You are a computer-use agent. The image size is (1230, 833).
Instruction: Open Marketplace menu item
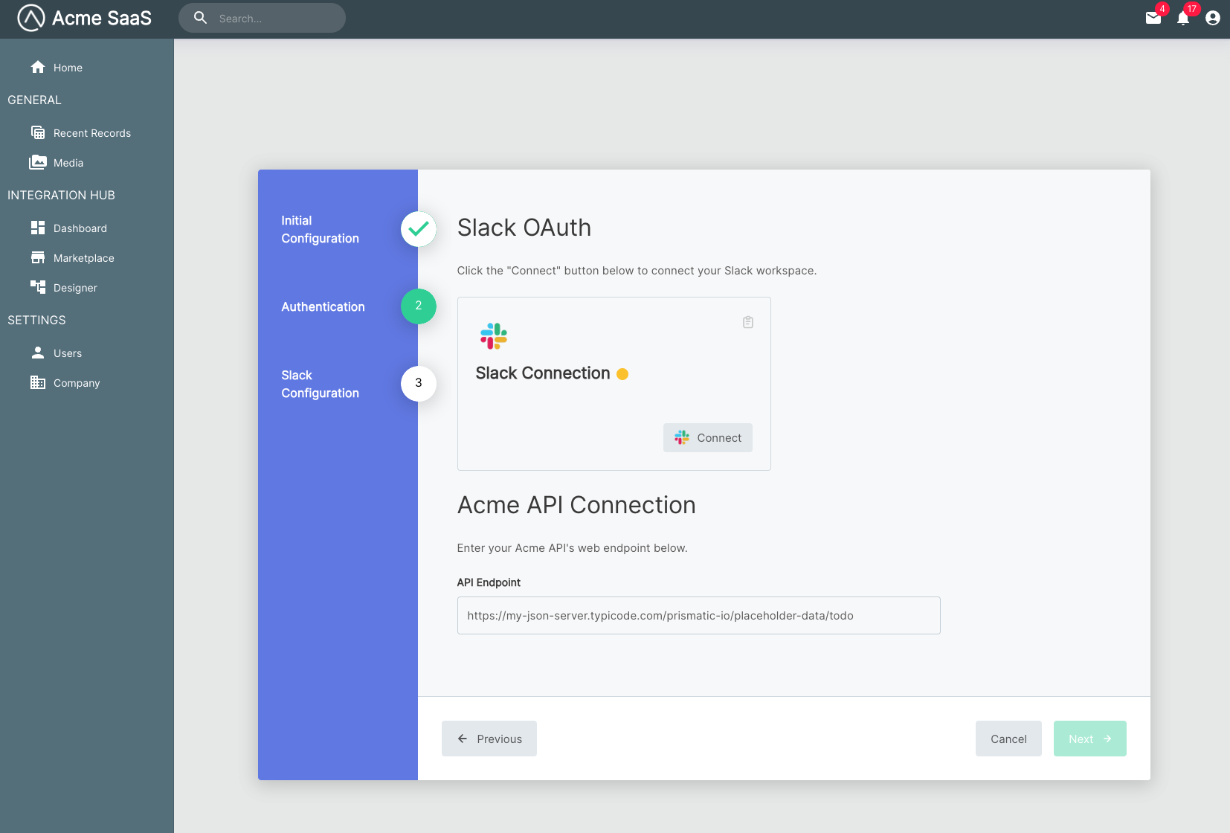(x=84, y=258)
